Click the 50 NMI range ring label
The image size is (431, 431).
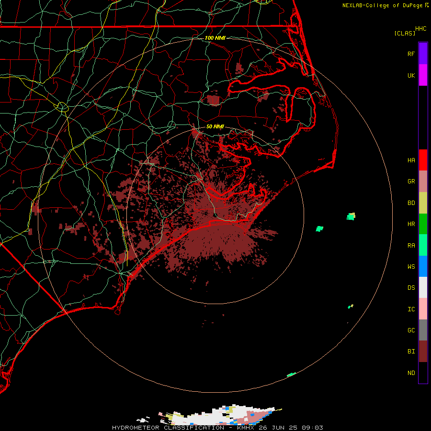pyautogui.click(x=215, y=126)
